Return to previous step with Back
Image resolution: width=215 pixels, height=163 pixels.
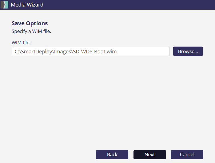(x=112, y=154)
